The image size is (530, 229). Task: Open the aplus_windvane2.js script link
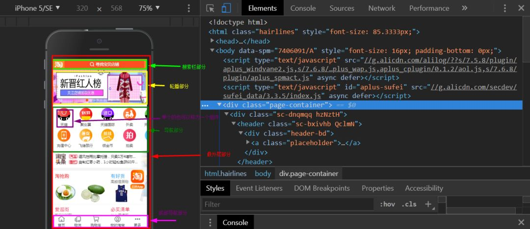370,69
